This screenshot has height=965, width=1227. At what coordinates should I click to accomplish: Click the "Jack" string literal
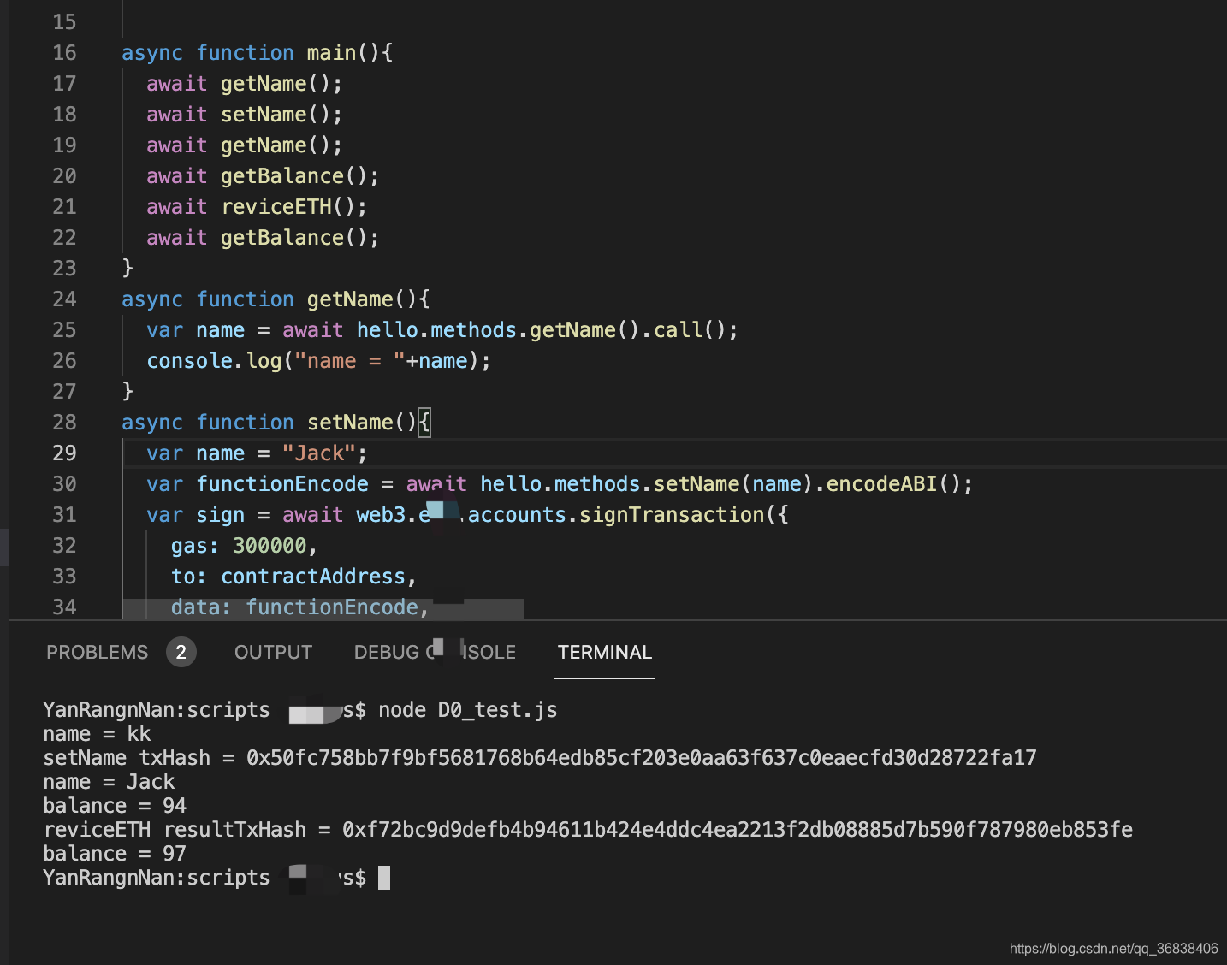[x=318, y=453]
